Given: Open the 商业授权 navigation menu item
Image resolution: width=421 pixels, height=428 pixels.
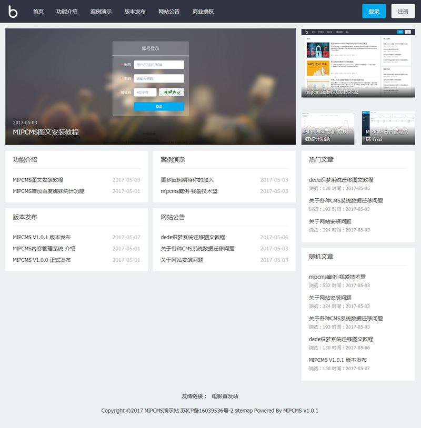Looking at the screenshot, I should tap(203, 12).
